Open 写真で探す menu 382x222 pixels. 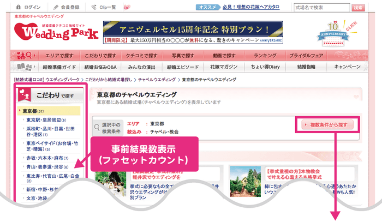click(183, 56)
